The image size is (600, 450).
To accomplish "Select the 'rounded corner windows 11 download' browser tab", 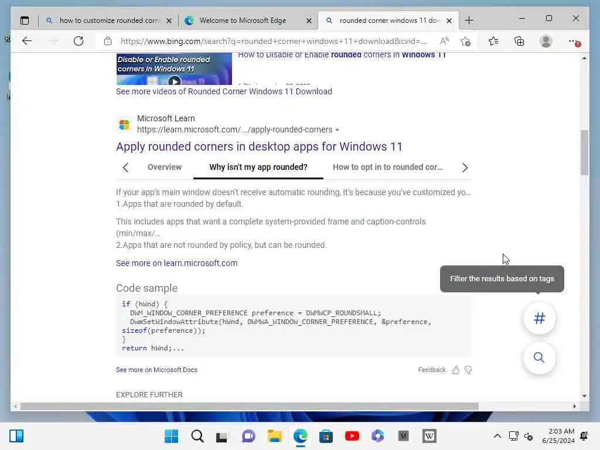I will [390, 21].
